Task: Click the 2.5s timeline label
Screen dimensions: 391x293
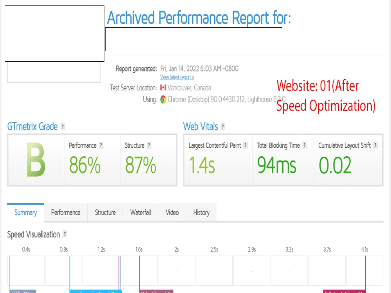Action: [214, 249]
